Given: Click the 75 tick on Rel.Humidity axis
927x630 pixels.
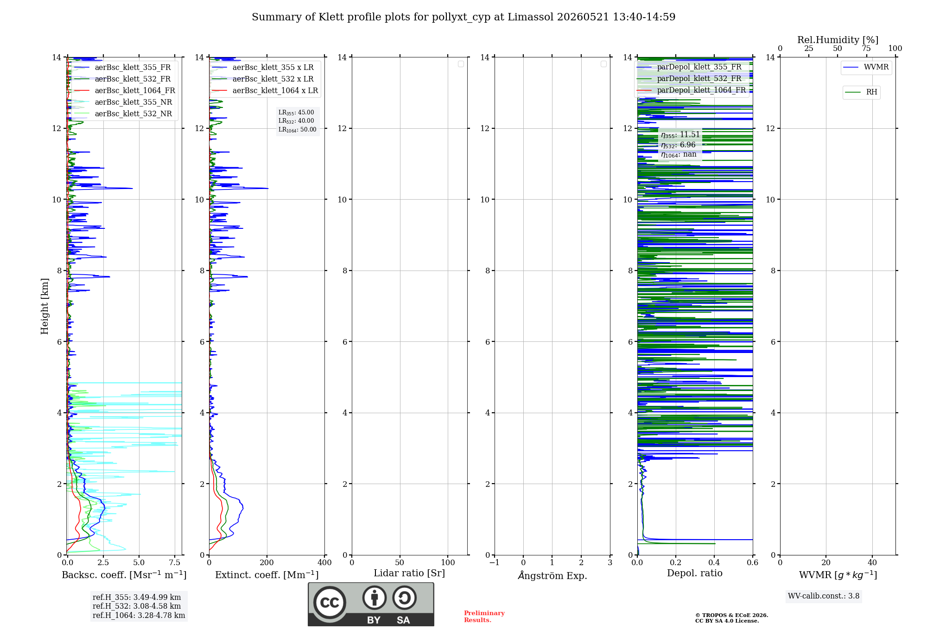Looking at the screenshot, I should point(866,48).
